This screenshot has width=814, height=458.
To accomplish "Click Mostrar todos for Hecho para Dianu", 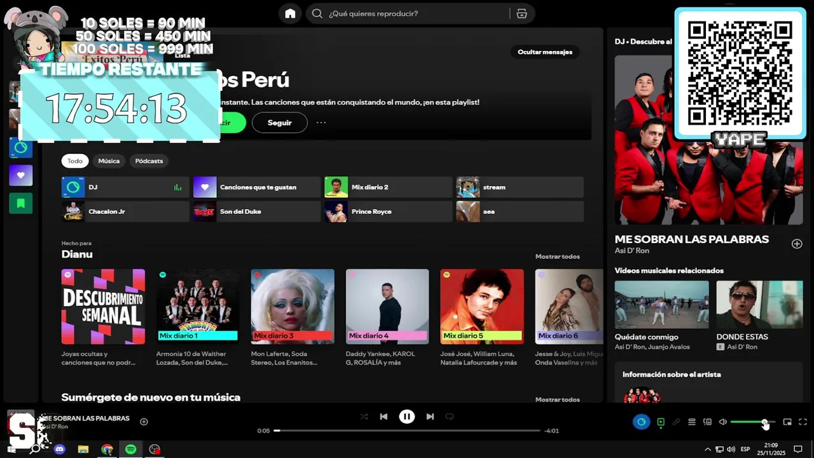I will point(558,256).
